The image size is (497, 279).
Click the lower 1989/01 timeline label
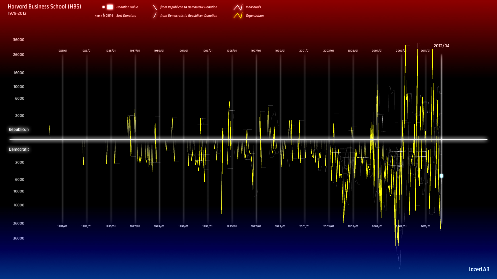pos(159,227)
